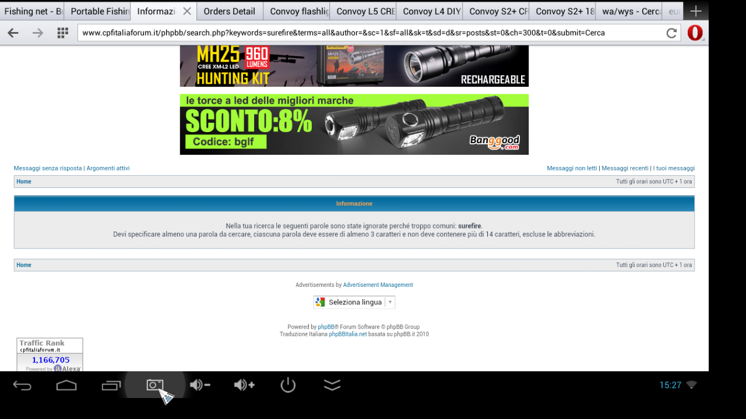This screenshot has height=419, width=746.
Task: Open the clock showing 15:27
Action: [x=670, y=385]
